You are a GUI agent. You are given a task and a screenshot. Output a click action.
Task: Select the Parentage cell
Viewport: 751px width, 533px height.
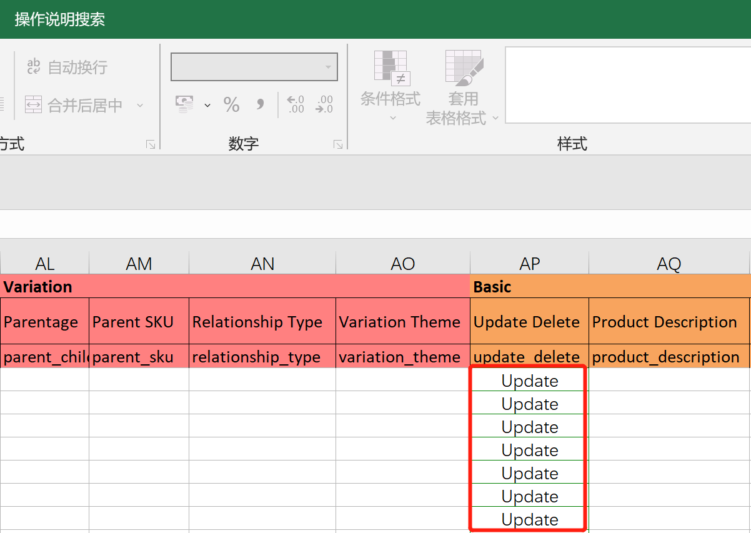pos(44,321)
